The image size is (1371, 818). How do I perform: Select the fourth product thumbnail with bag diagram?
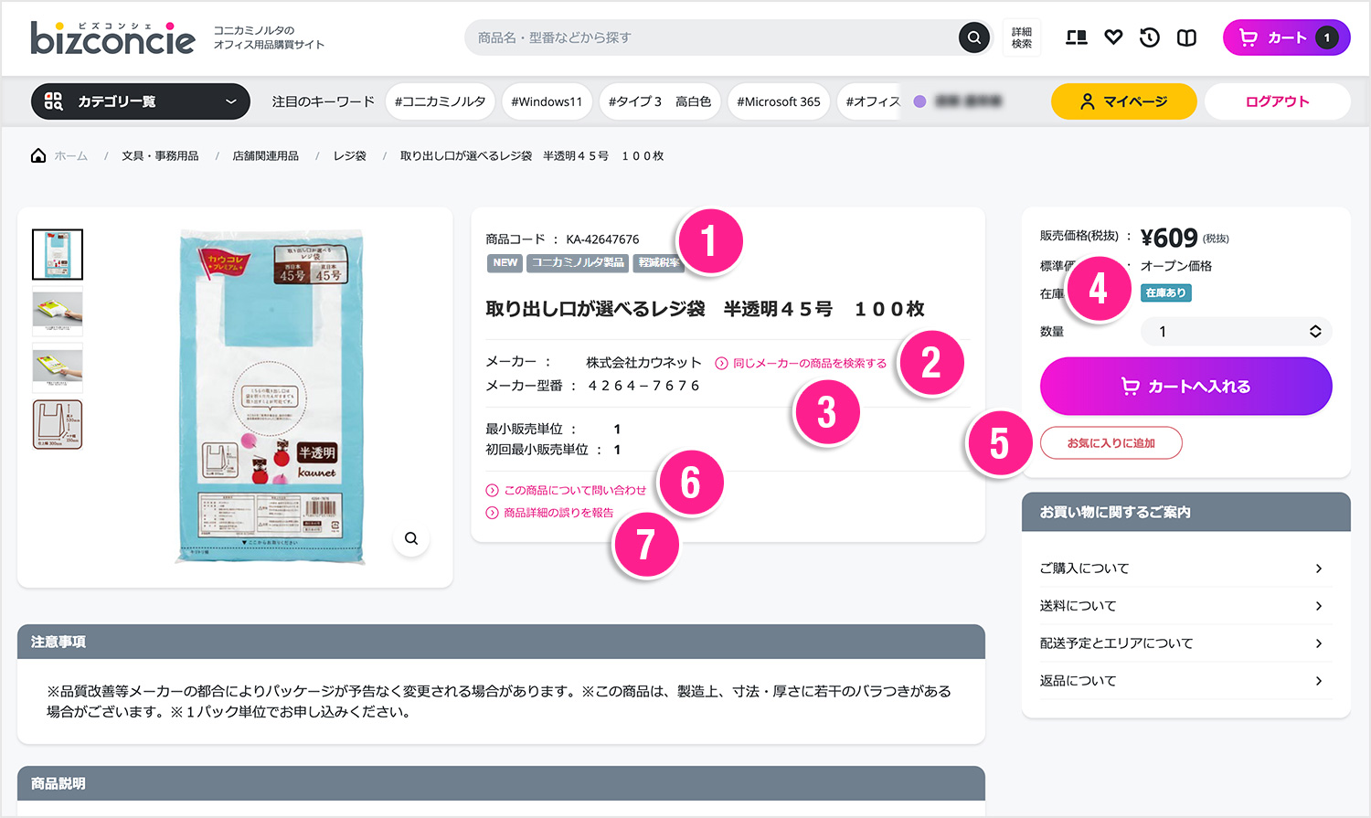pos(58,424)
